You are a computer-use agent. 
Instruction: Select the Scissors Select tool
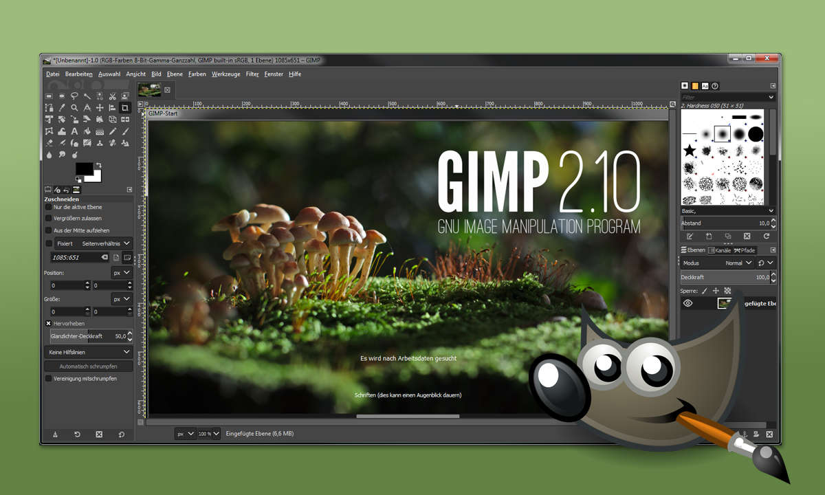[113, 96]
